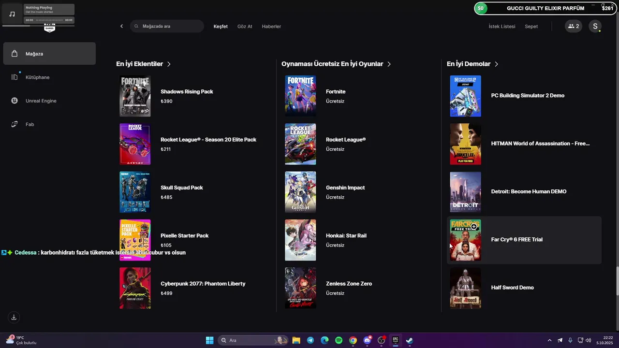Screen dimensions: 619x348
Task: Open the En İyi Eklentiler heading link
Action: tap(139, 64)
